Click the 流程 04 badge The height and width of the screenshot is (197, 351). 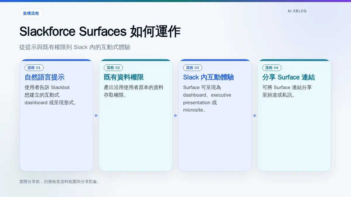[272, 68]
